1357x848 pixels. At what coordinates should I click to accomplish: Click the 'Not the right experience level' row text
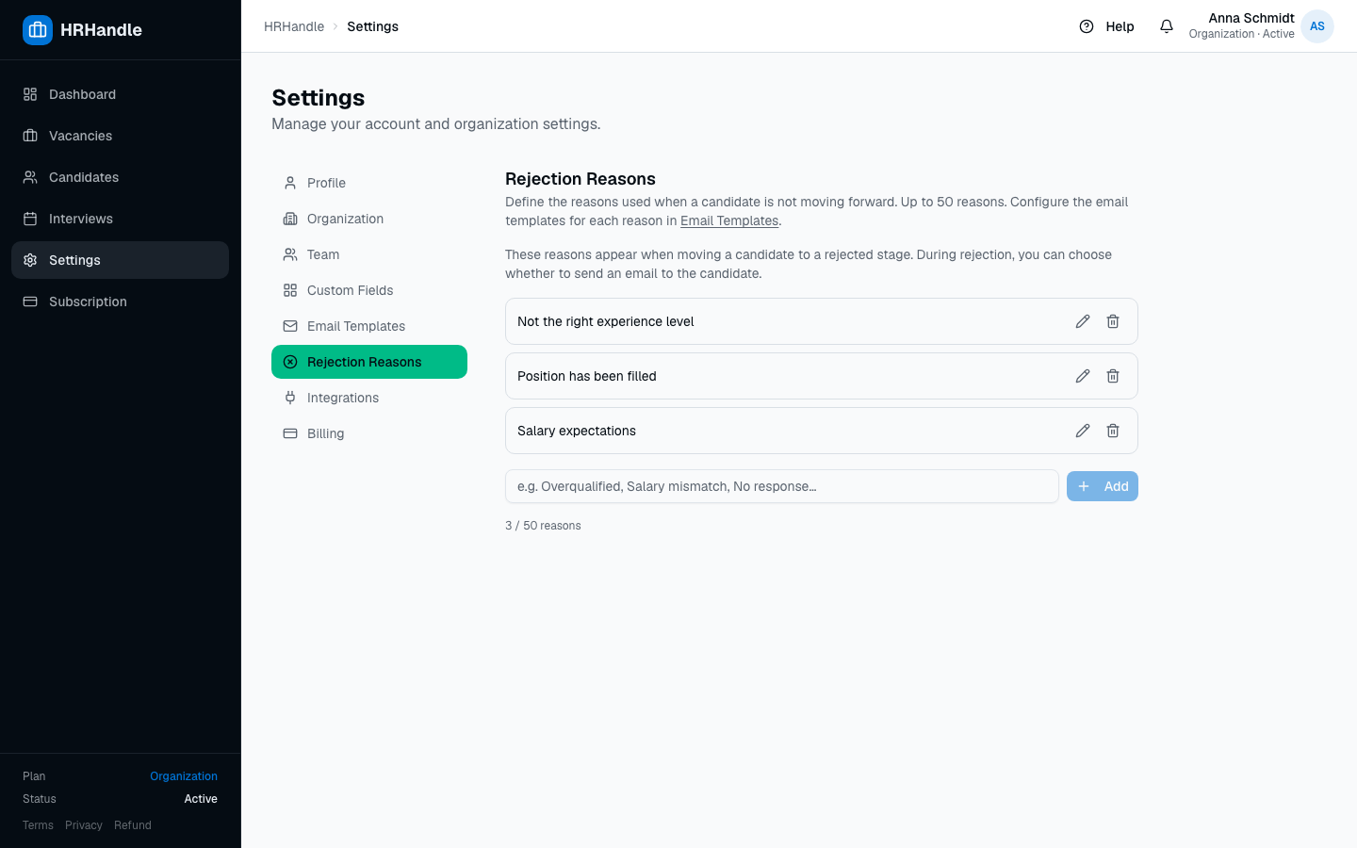tap(605, 321)
